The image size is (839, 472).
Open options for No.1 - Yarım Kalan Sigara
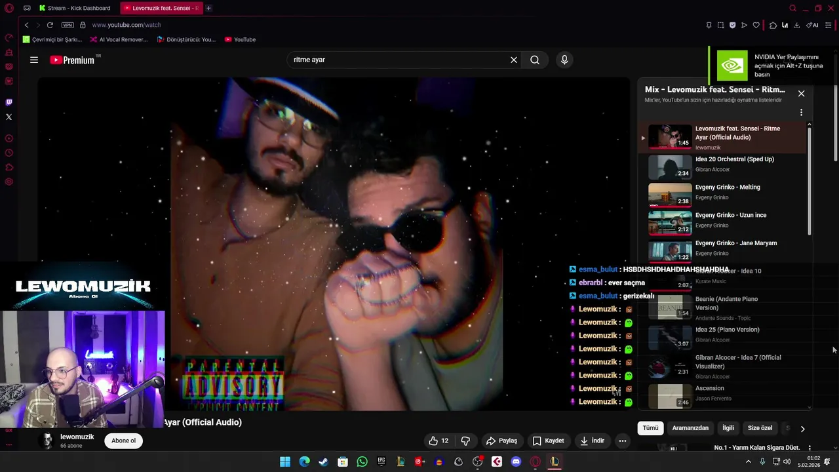click(810, 448)
